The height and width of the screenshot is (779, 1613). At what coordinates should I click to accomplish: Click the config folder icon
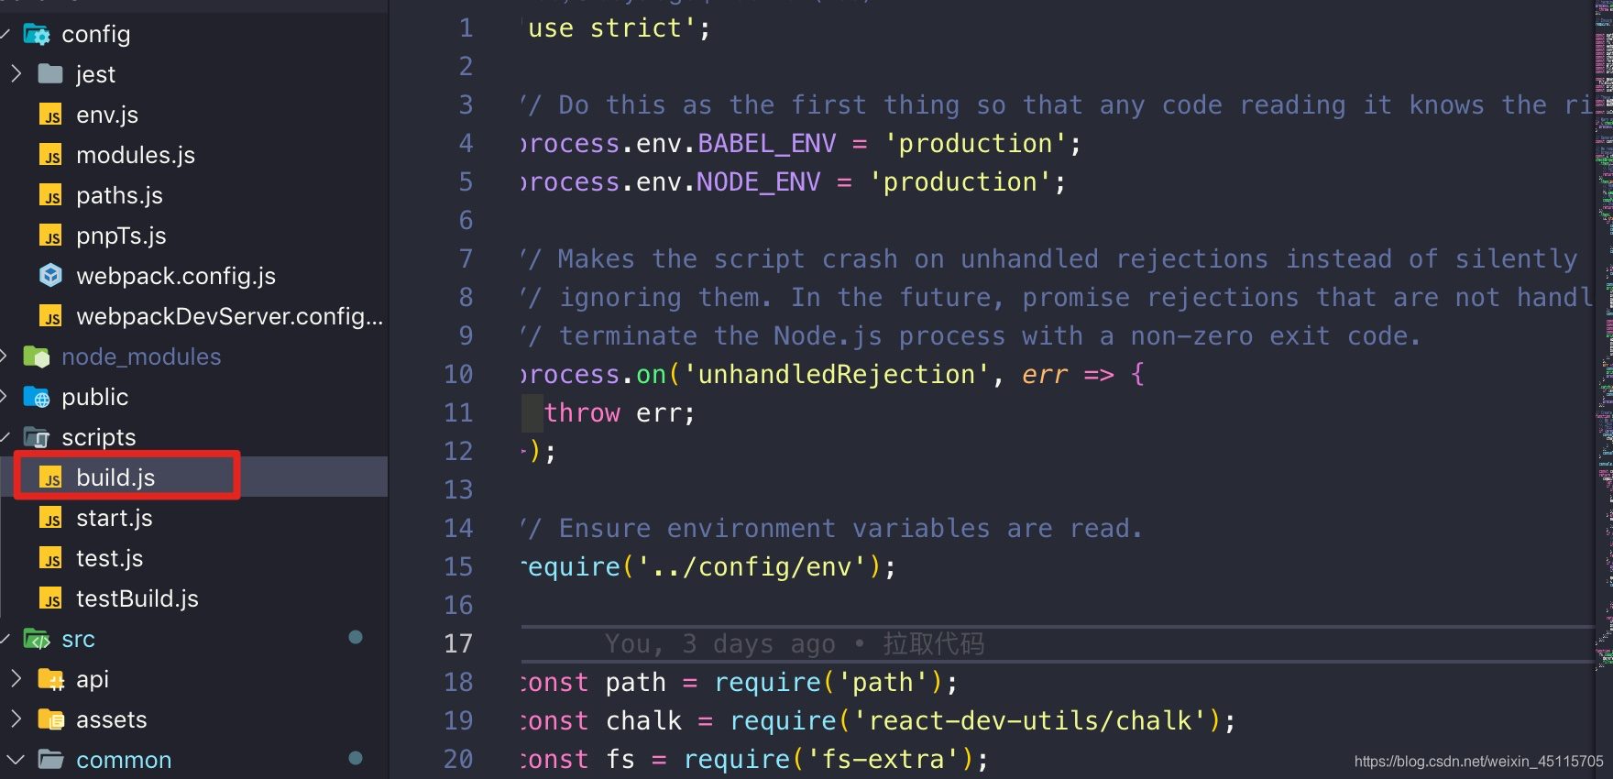tap(37, 35)
